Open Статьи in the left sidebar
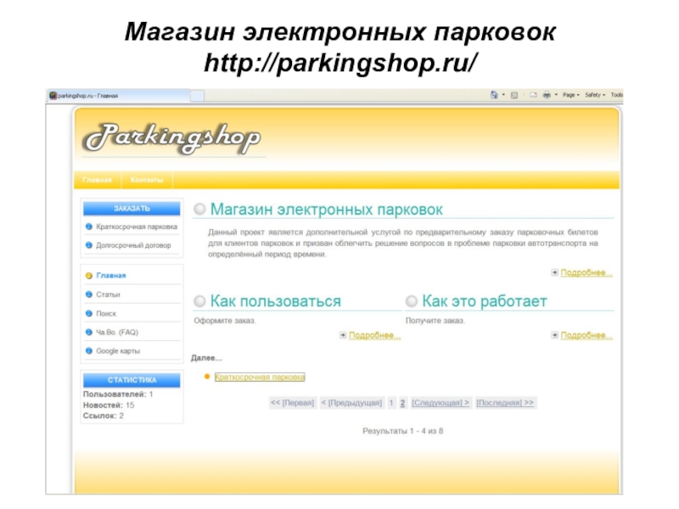This screenshot has width=679, height=509. 109,294
